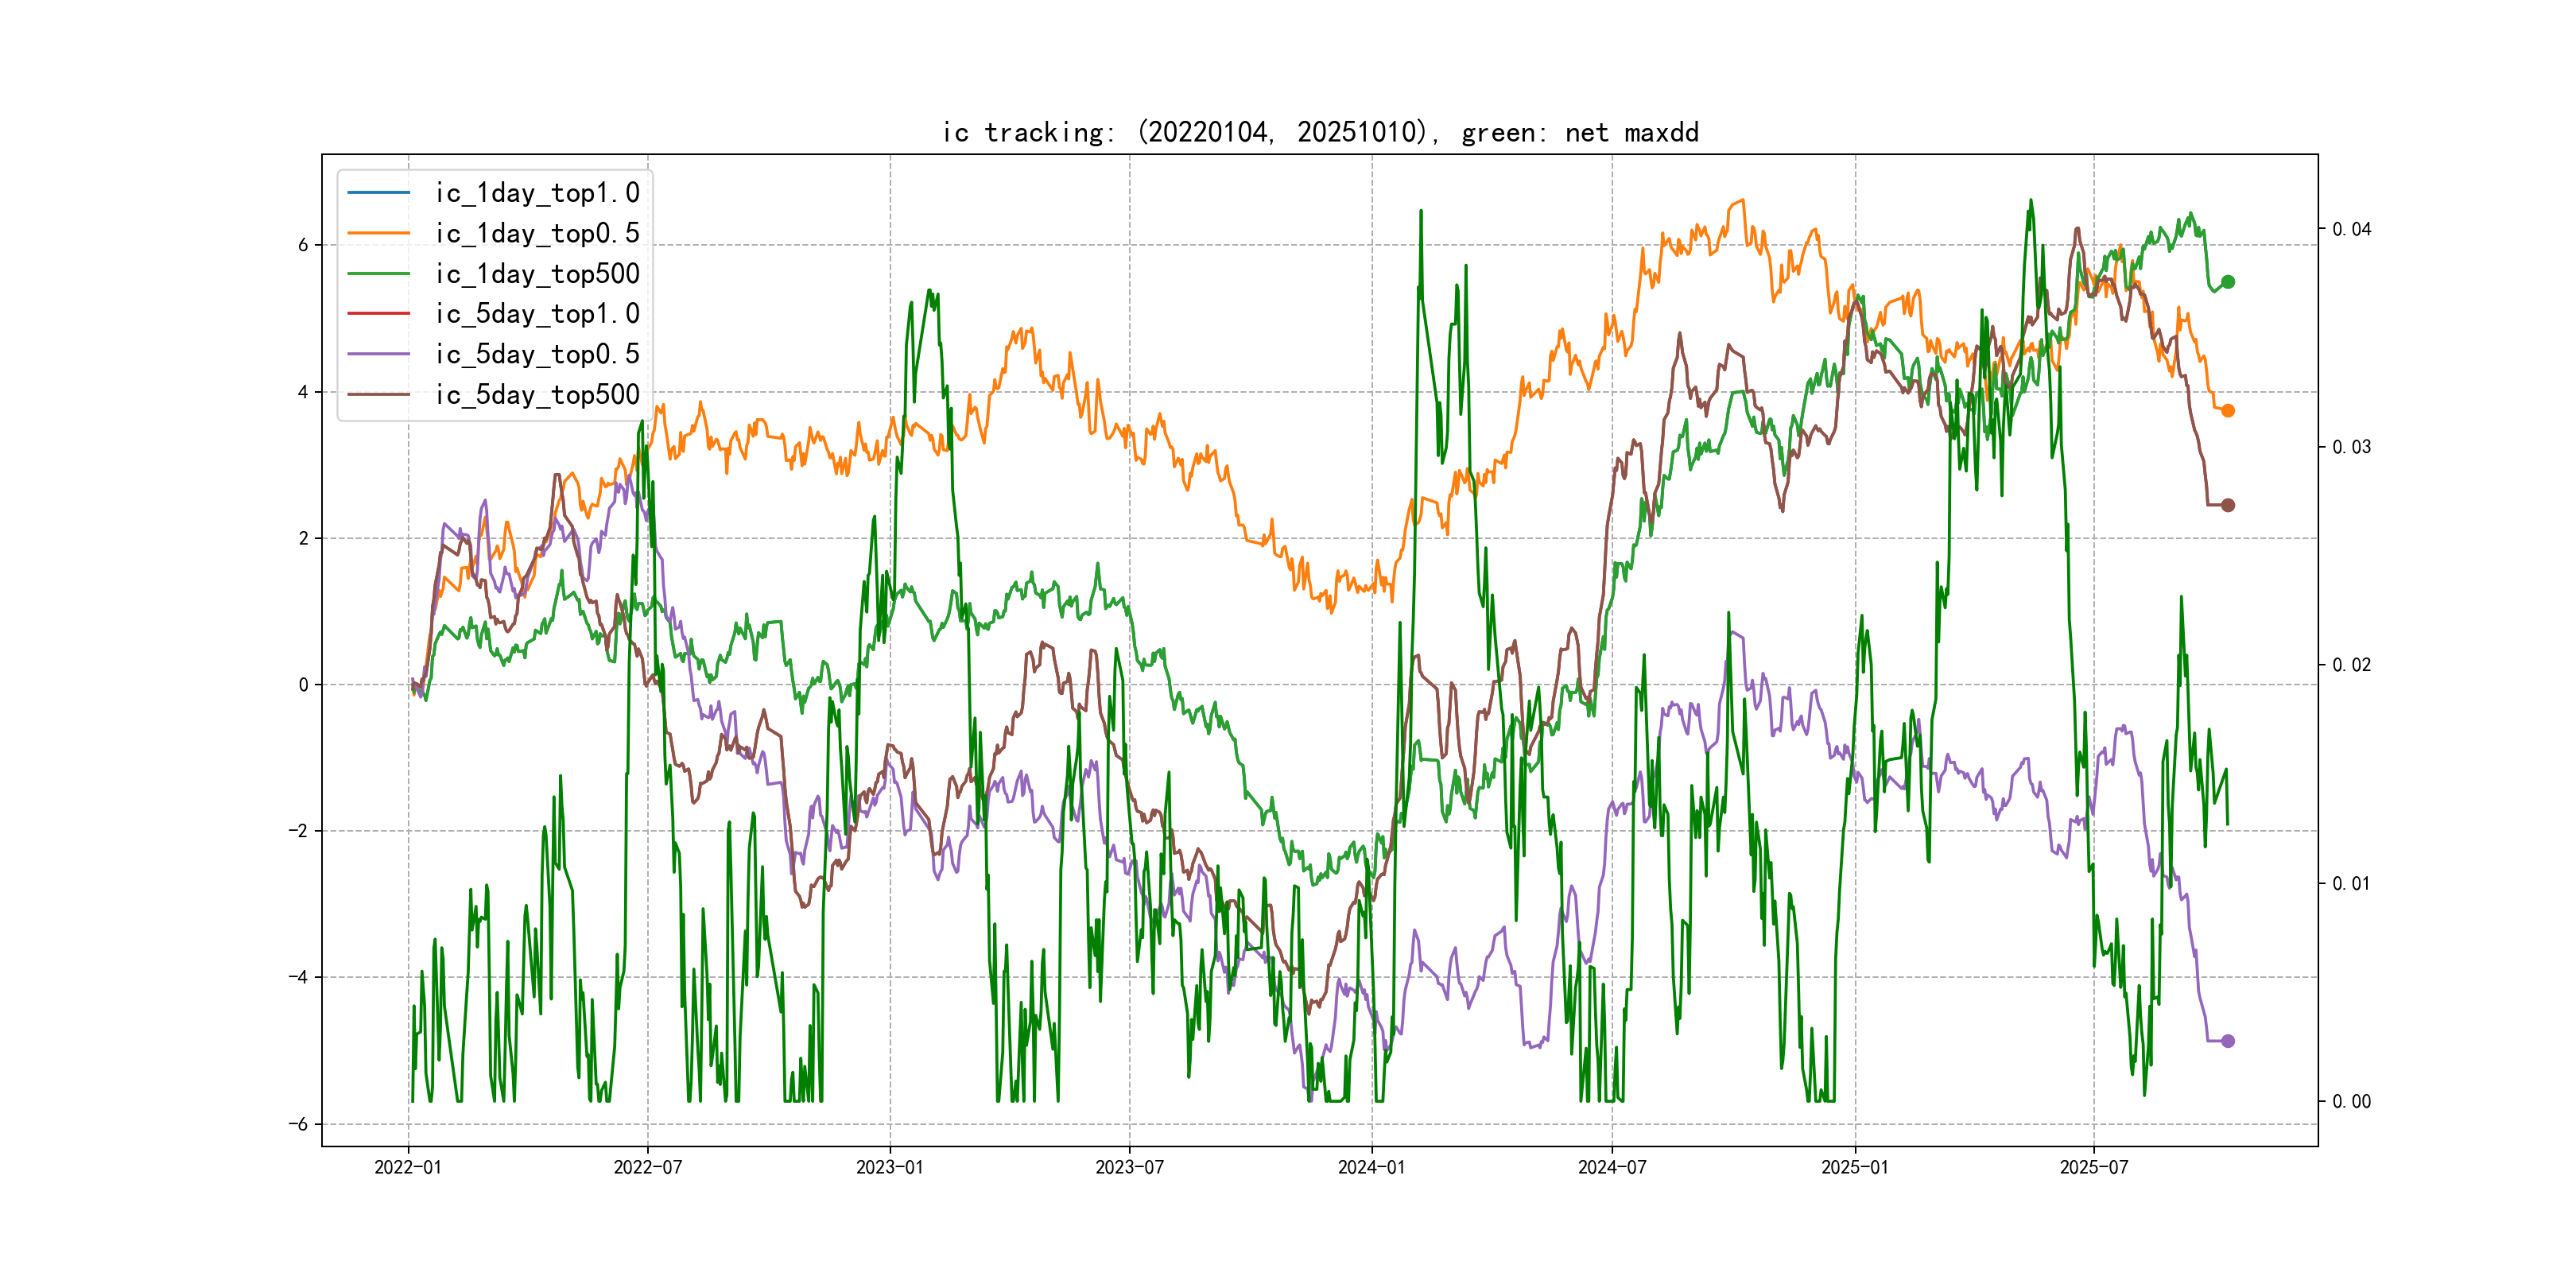Click the orange ic_1day_top0.5 legend line
Image resolution: width=2576 pixels, height=1288 pixels.
tap(378, 233)
